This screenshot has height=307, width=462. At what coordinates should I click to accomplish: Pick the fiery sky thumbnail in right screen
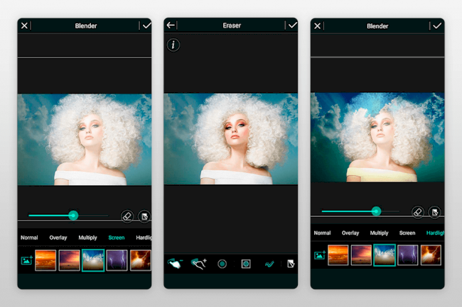pyautogui.click(x=431, y=255)
